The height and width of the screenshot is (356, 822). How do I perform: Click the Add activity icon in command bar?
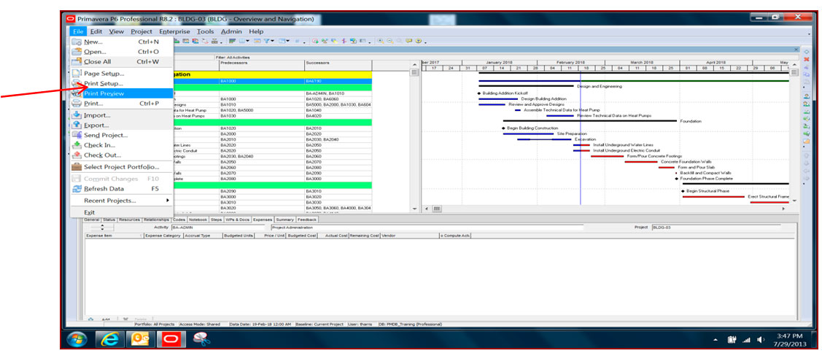806,52
